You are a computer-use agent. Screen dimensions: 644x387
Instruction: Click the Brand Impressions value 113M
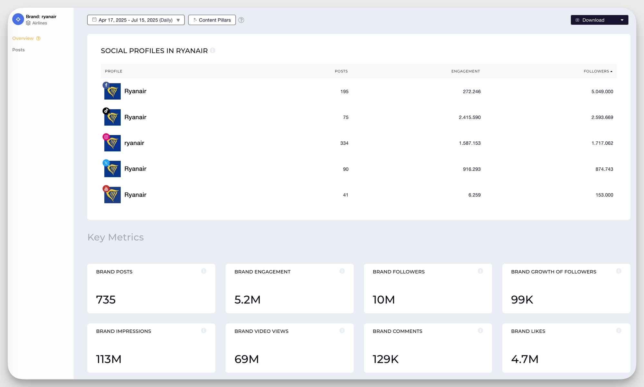[109, 359]
